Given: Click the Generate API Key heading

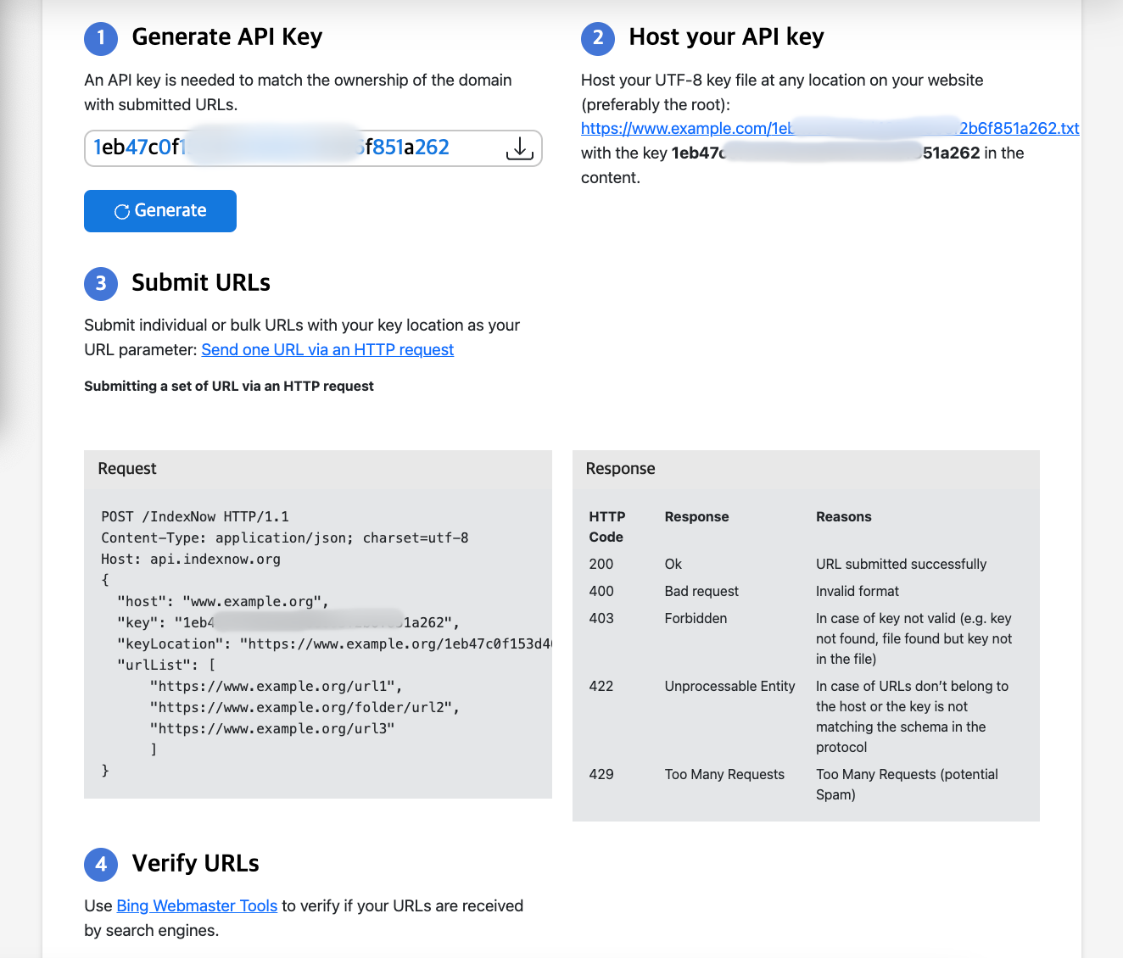Looking at the screenshot, I should click(x=226, y=36).
